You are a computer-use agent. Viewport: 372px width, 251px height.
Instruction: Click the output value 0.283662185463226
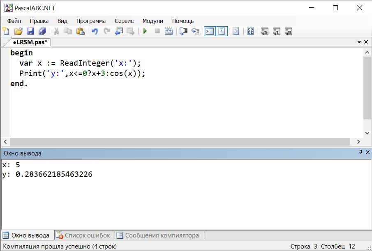tap(54, 175)
